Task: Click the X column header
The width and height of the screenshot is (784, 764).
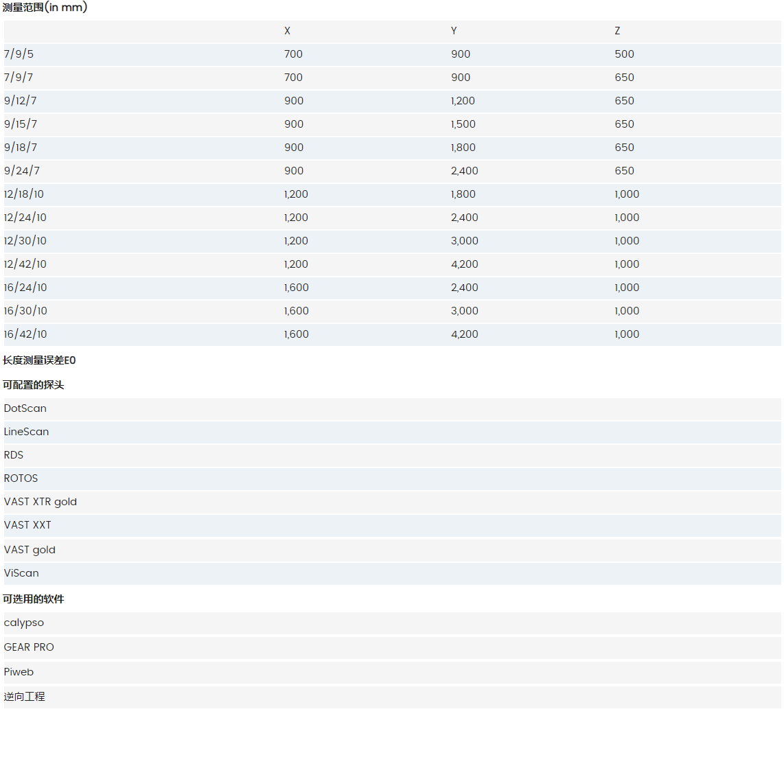Action: coord(287,31)
